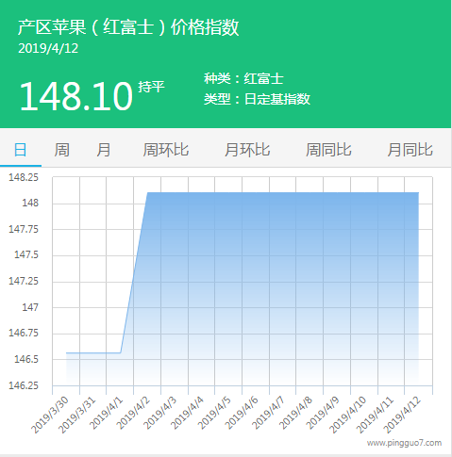The height and width of the screenshot is (457, 452).
Task: Open the 月环比 tab
Action: pyautogui.click(x=247, y=150)
